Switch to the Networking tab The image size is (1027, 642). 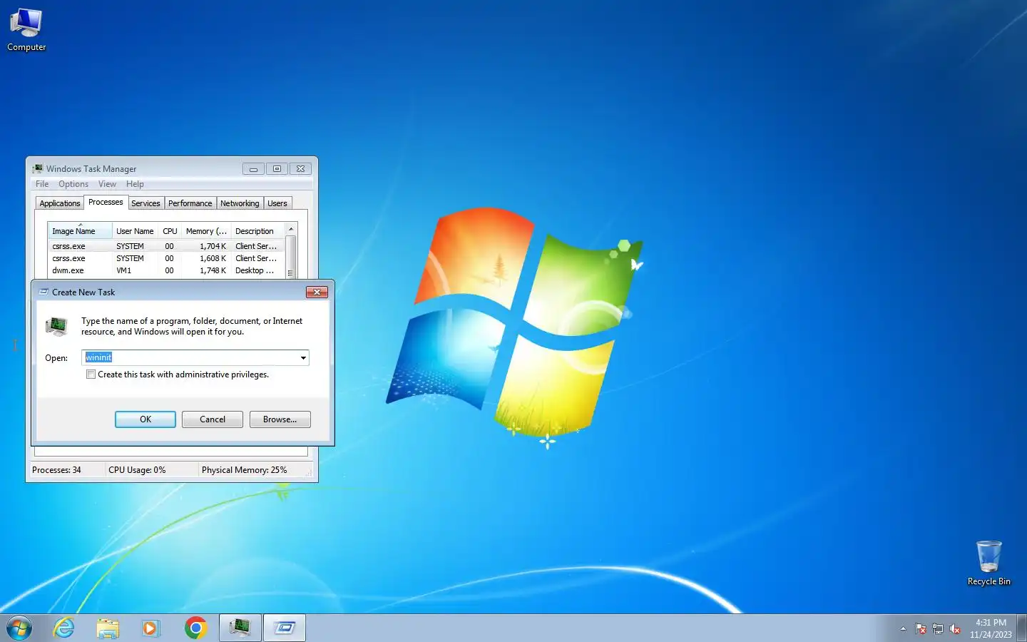(240, 203)
